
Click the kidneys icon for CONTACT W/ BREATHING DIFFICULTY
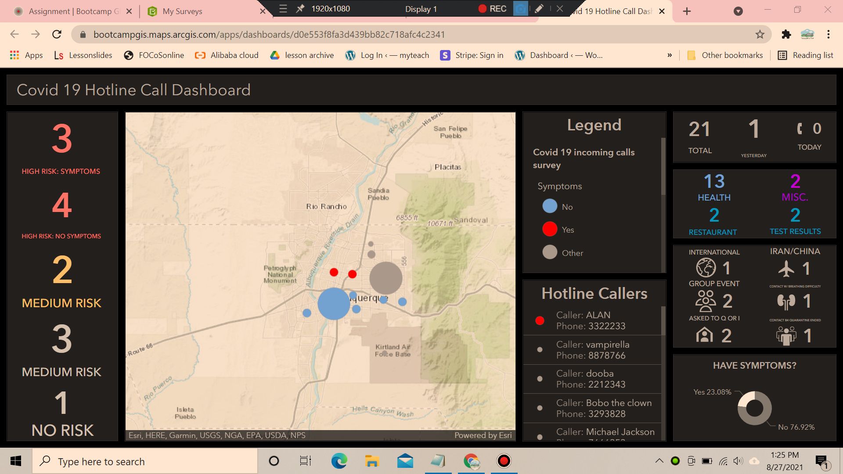tap(786, 301)
